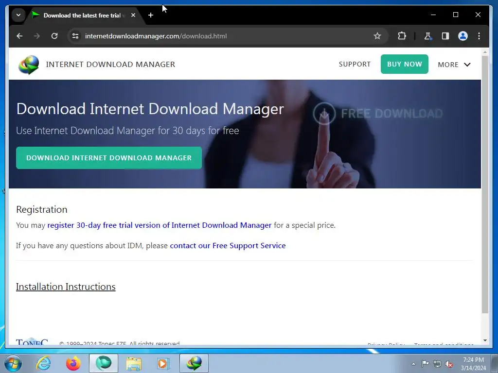Click the Internet Download Manager globe logo
The height and width of the screenshot is (373, 498).
[x=29, y=65]
